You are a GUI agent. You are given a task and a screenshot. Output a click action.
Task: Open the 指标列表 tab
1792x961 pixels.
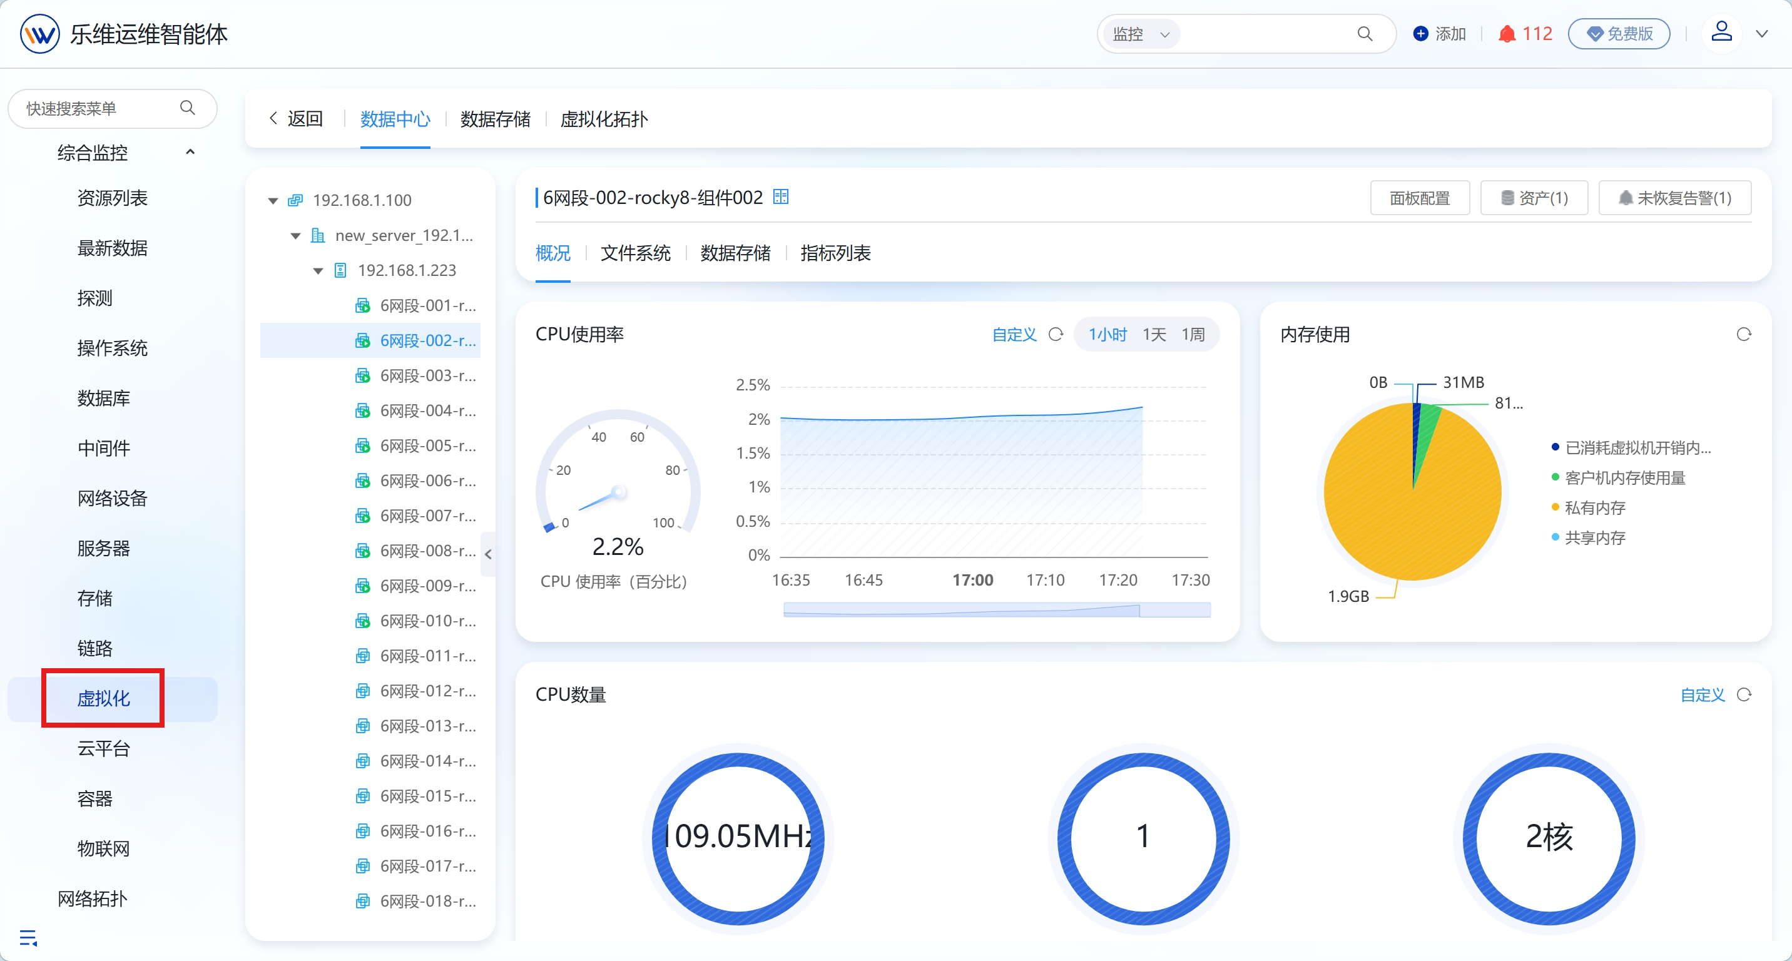[835, 252]
